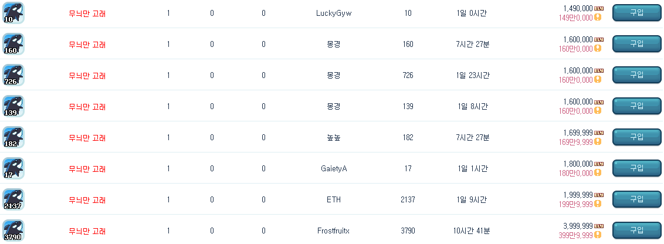The height and width of the screenshot is (244, 664).
Task: Click the 무늬만 고래 name in Frostfruitx row
Action: tap(87, 231)
